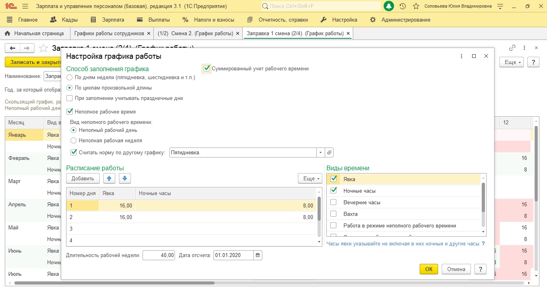Expand the Пятидневка graph dropdown

point(320,152)
